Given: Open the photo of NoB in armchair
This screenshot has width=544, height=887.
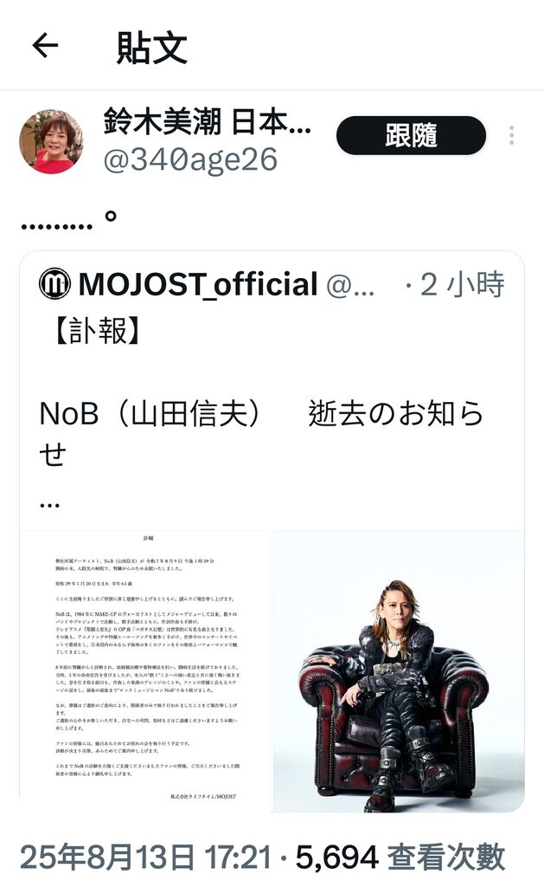Looking at the screenshot, I should 399,671.
